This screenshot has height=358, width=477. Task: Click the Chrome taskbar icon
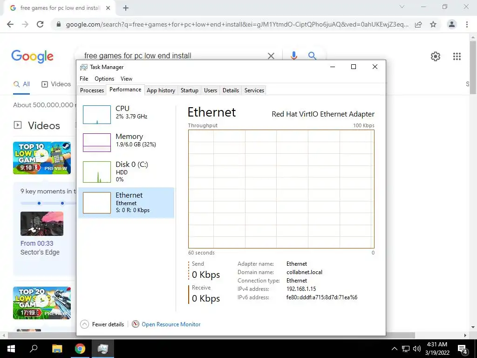pyautogui.click(x=80, y=349)
